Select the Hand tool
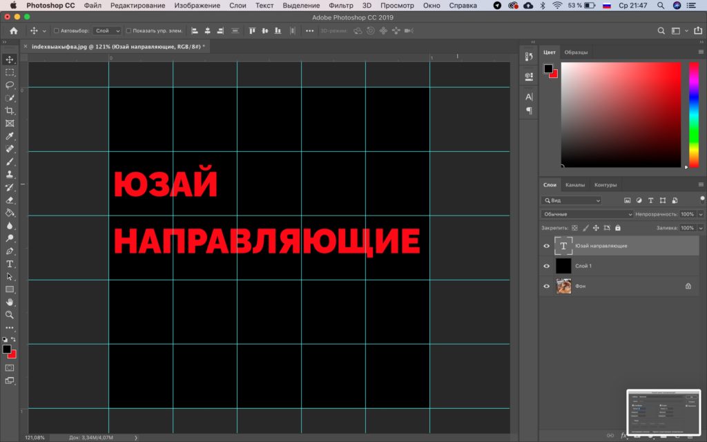 pyautogui.click(x=10, y=302)
